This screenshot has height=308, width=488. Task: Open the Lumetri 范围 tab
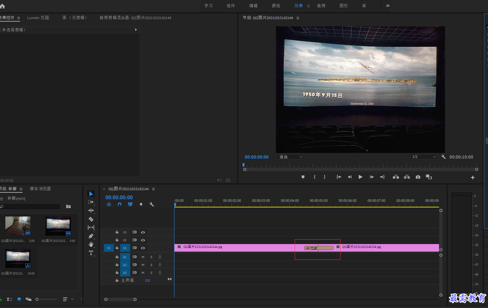[38, 18]
